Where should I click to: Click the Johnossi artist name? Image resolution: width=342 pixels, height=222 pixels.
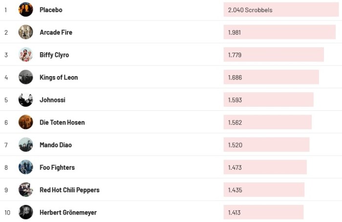(52, 100)
